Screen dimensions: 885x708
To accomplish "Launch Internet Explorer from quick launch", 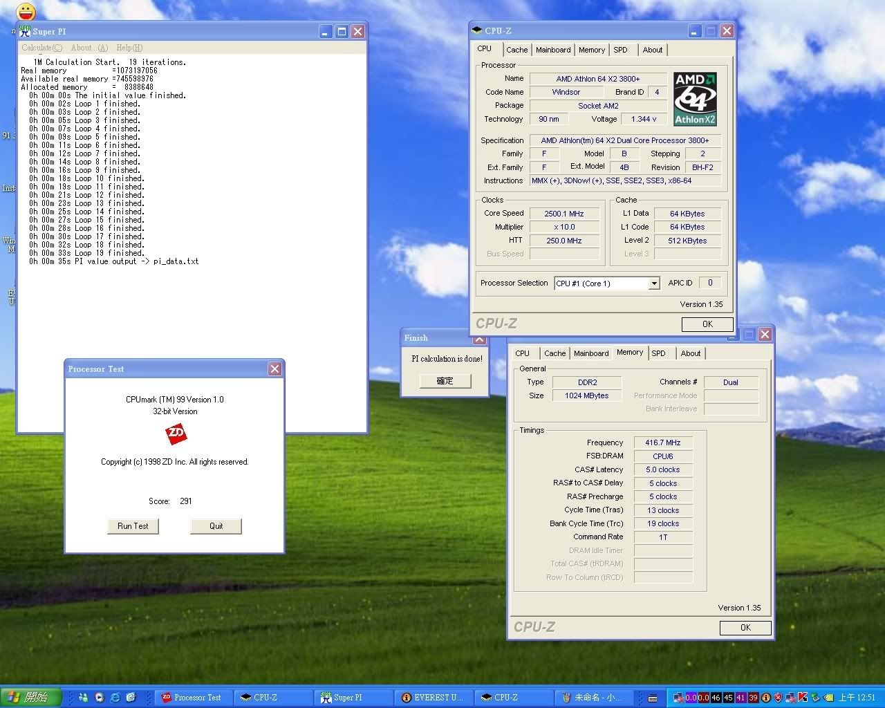I will (x=115, y=698).
